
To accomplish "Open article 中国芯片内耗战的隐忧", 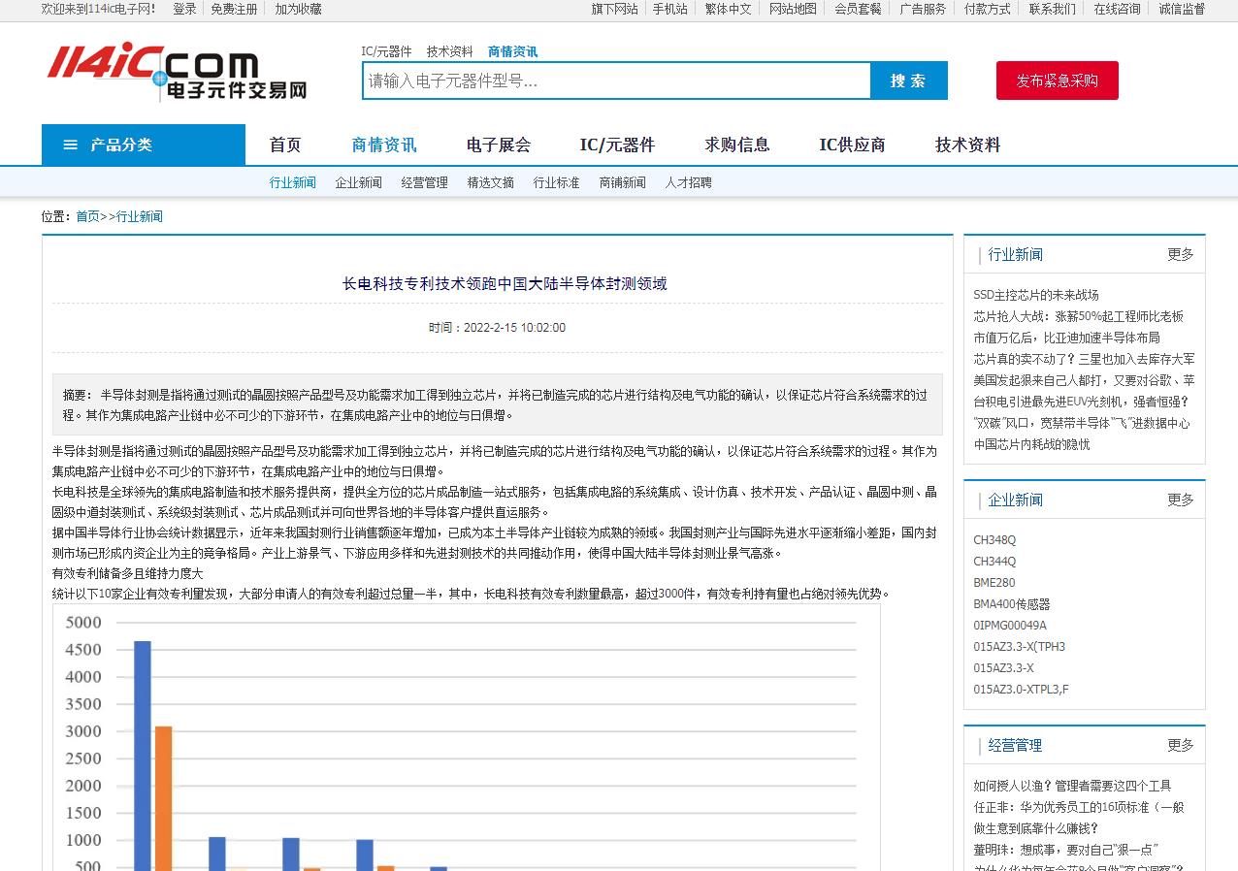I will (1031, 444).
